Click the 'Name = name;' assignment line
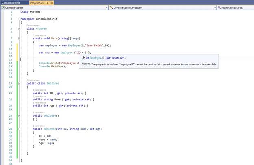The image size is (254, 165). 48,139
